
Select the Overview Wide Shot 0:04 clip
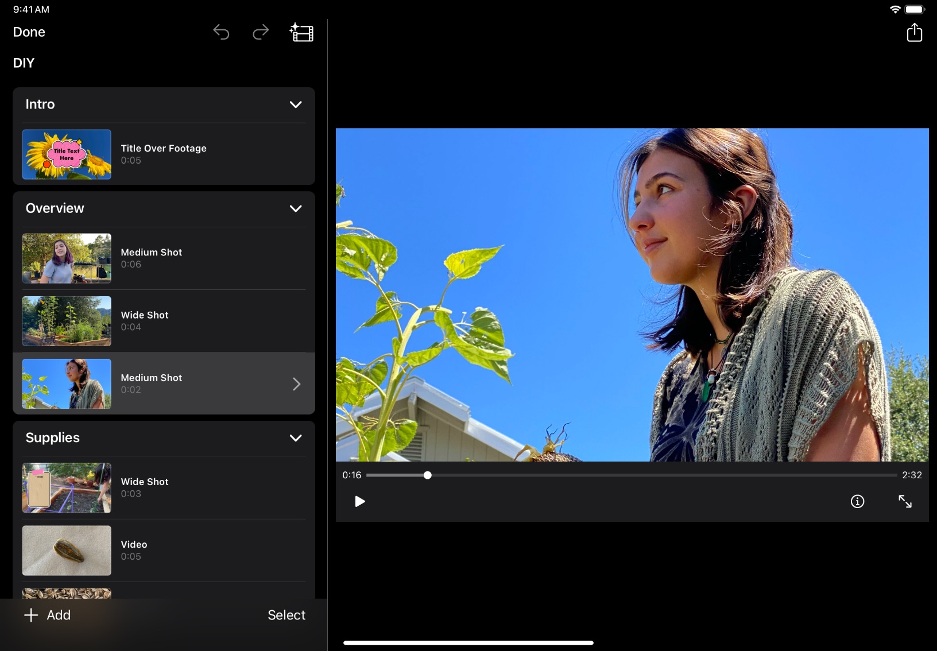pyautogui.click(x=164, y=321)
